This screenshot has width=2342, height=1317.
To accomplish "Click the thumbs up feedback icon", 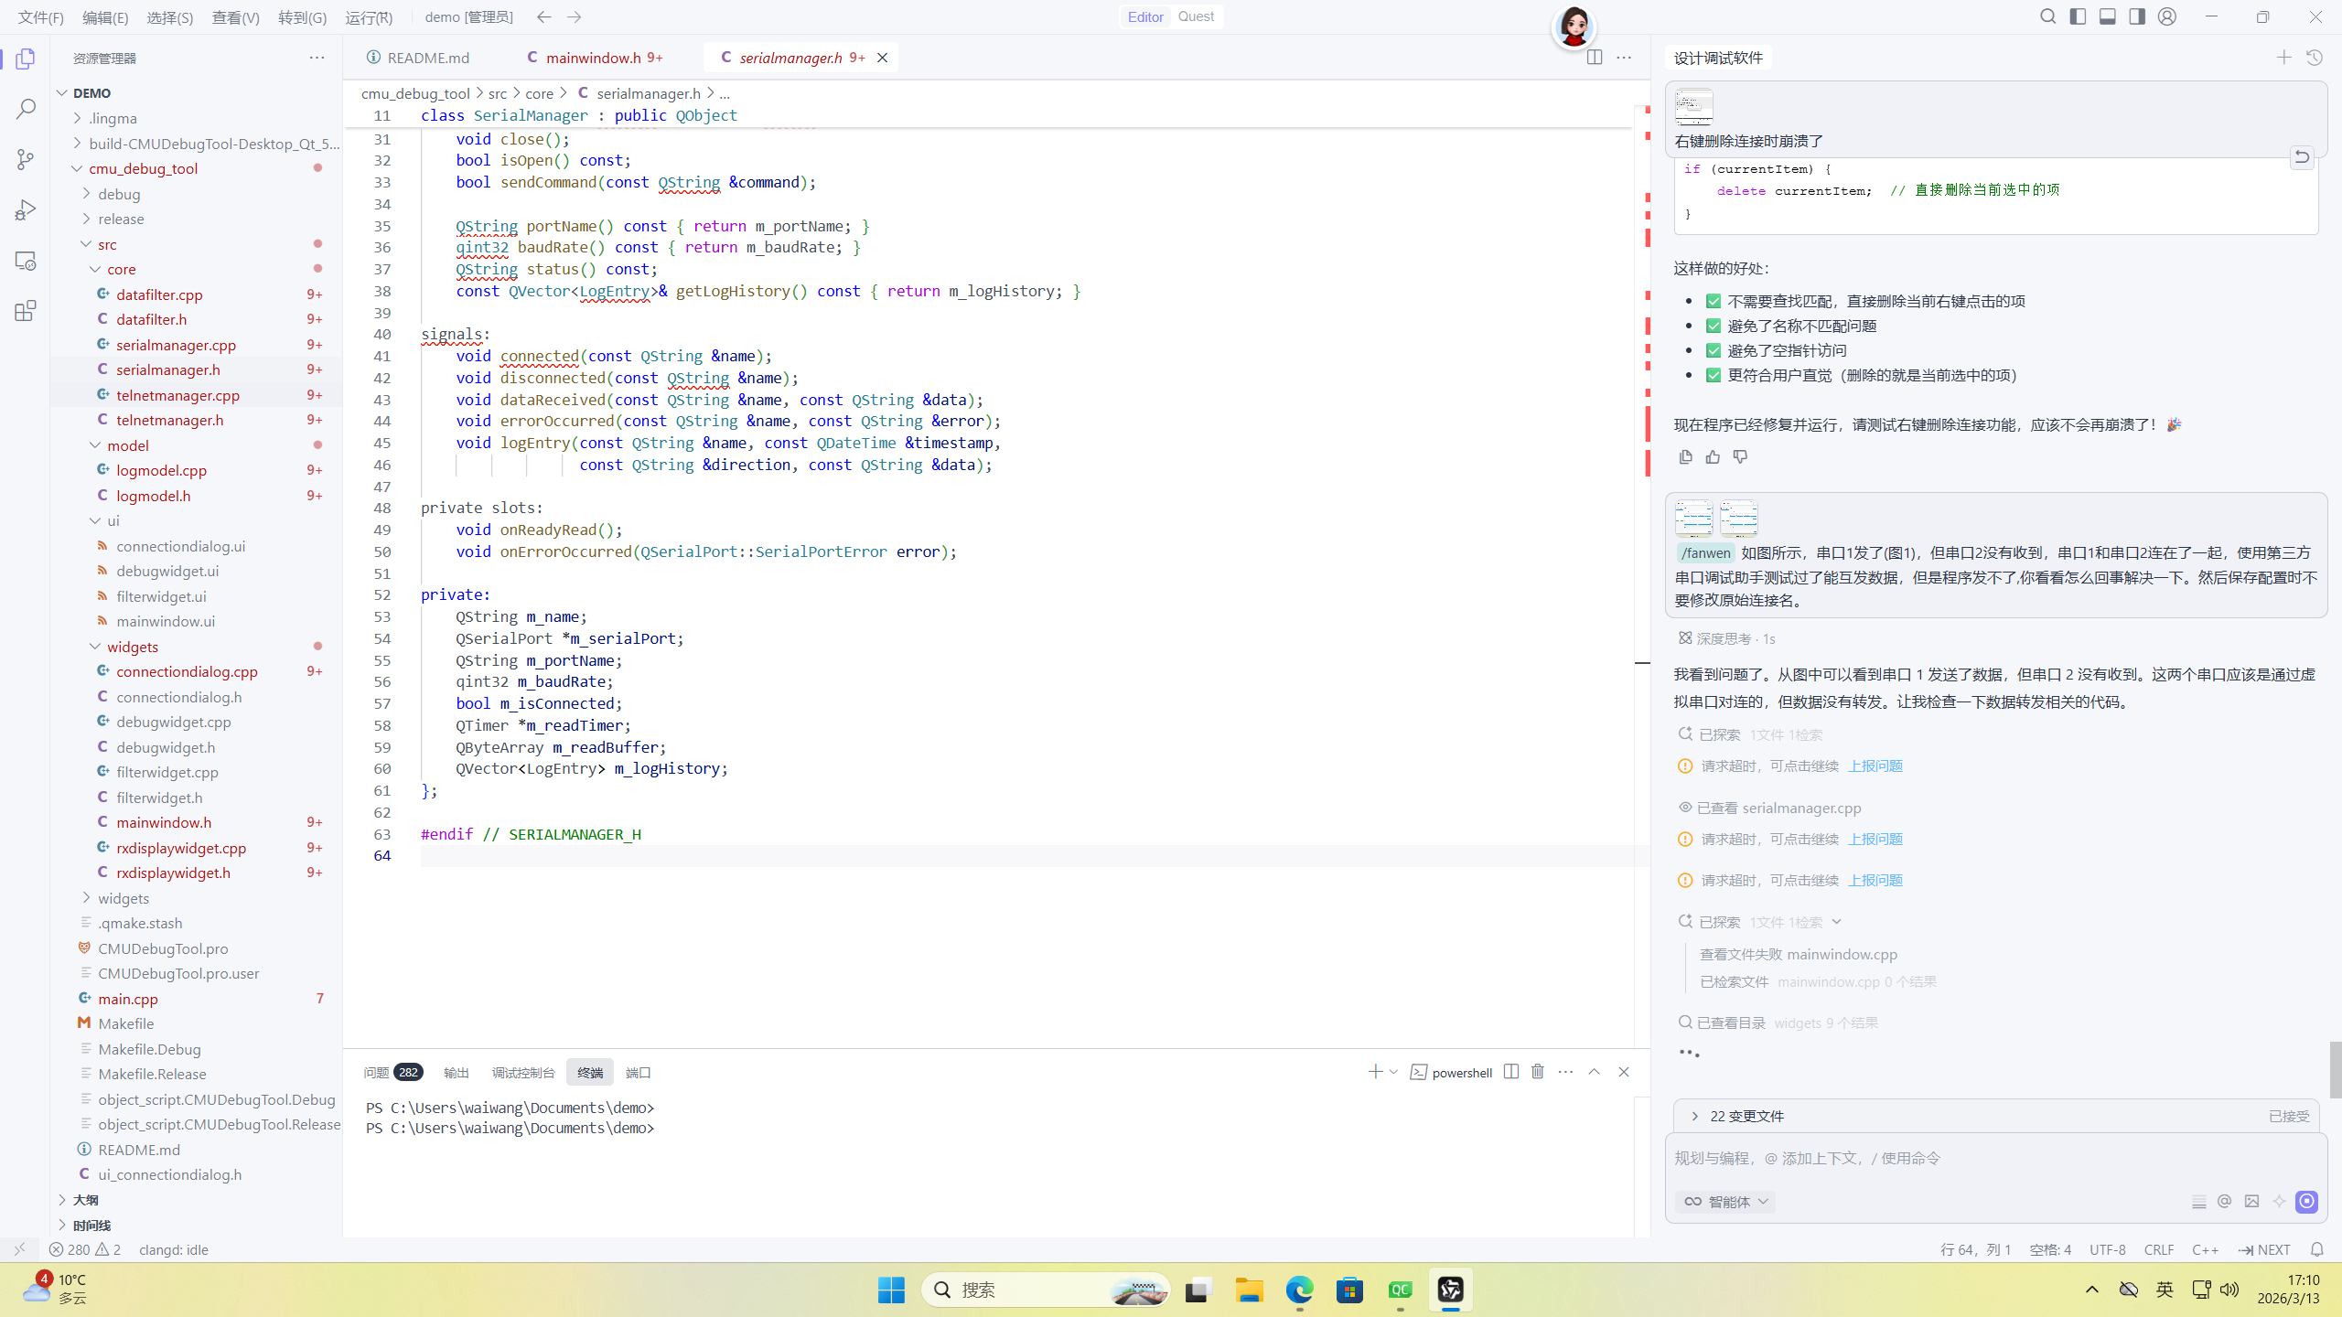I will [x=1713, y=457].
